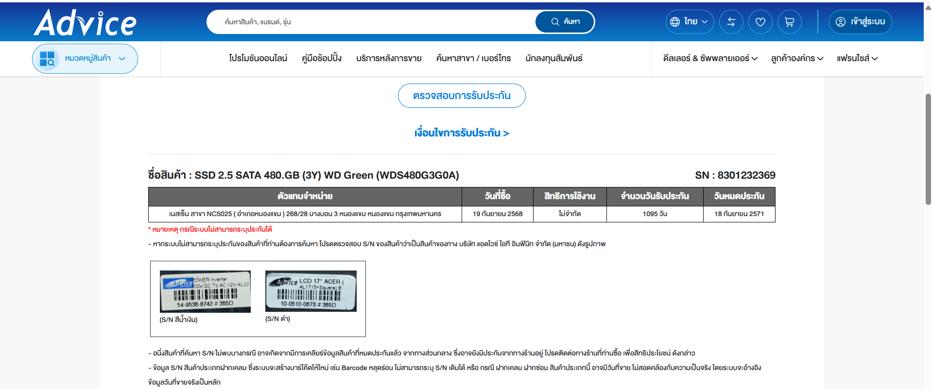Click the ตรวจสอบการรับประกัน button

coord(462,96)
